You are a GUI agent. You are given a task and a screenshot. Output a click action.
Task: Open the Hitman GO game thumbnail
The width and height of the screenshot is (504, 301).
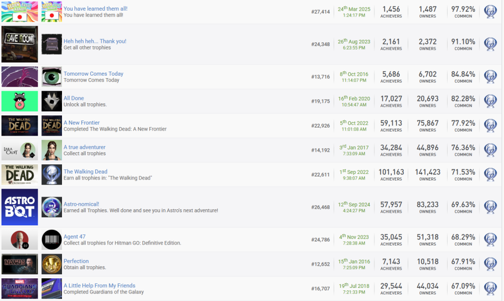tap(20, 239)
